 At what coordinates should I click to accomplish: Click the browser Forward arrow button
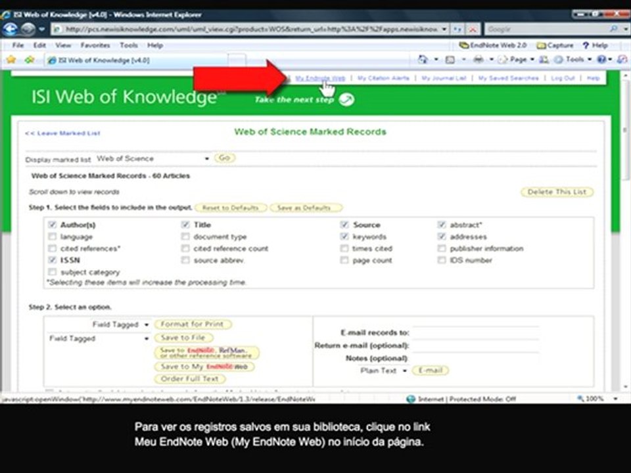click(x=28, y=29)
